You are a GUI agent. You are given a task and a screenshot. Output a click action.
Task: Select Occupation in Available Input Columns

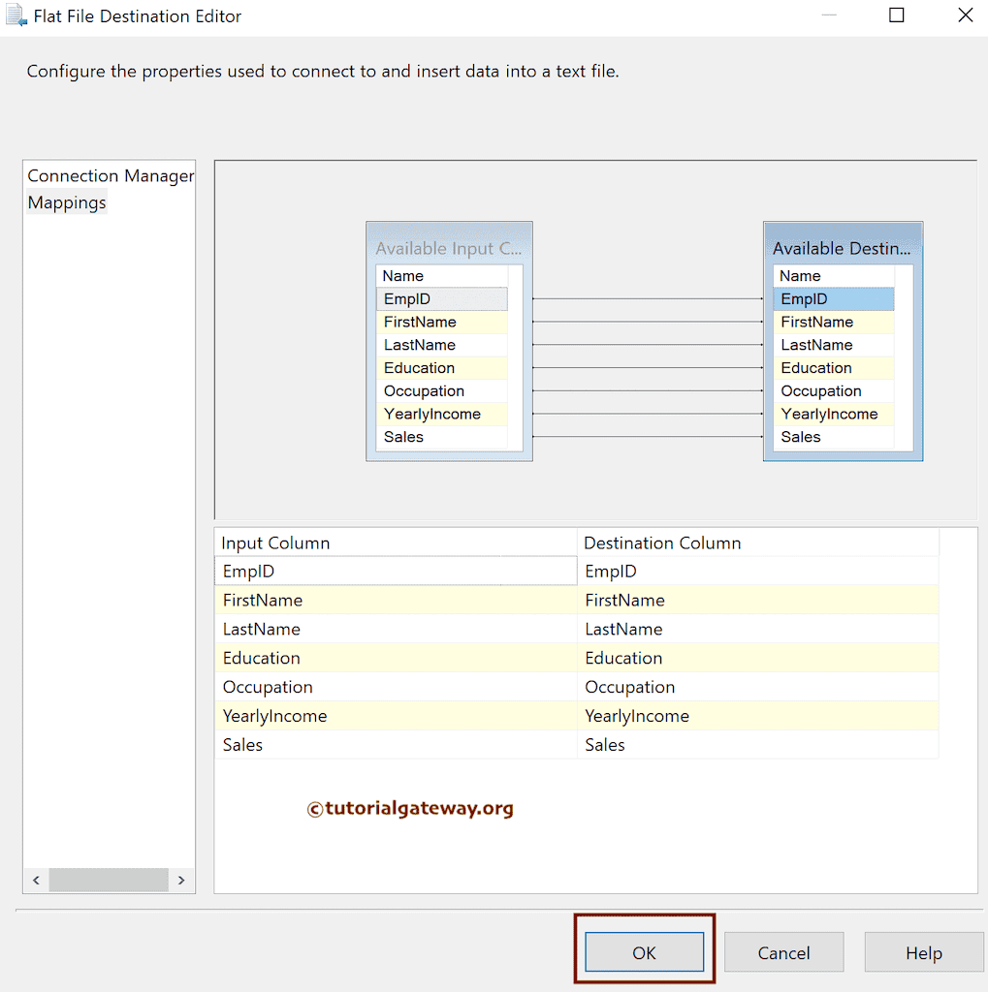click(441, 391)
